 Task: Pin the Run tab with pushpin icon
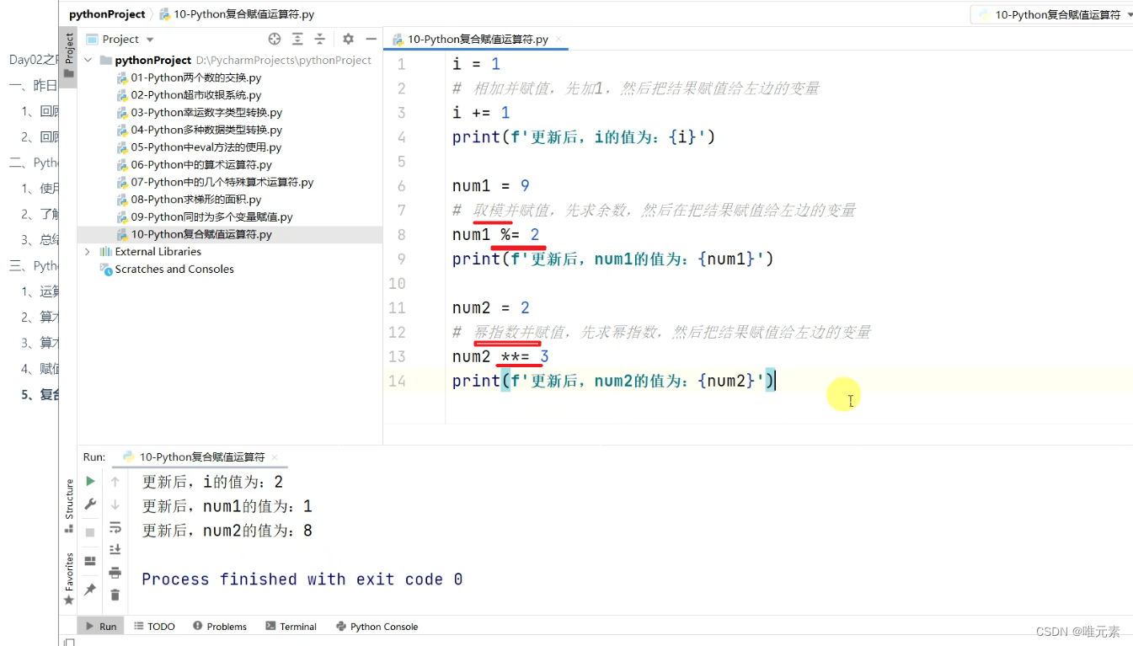(90, 590)
